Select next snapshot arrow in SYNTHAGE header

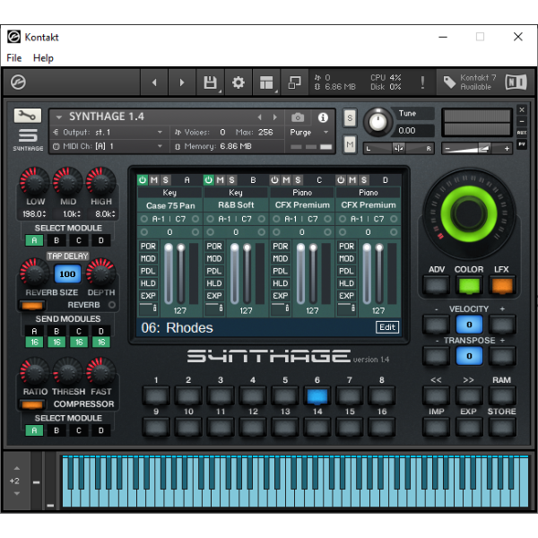click(275, 117)
